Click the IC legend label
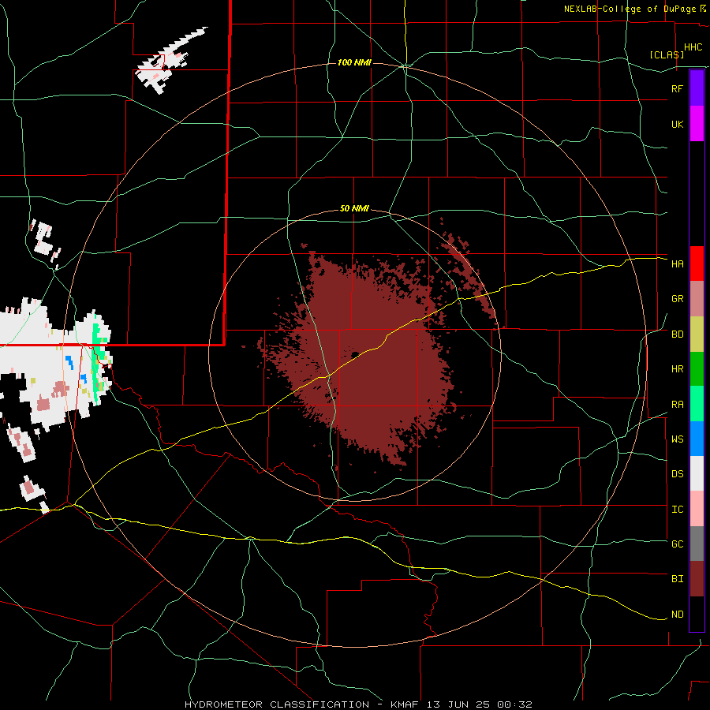 677,510
